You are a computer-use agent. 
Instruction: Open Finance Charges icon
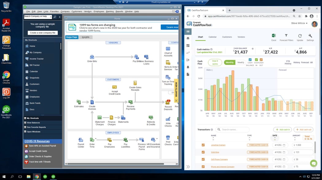(112, 117)
